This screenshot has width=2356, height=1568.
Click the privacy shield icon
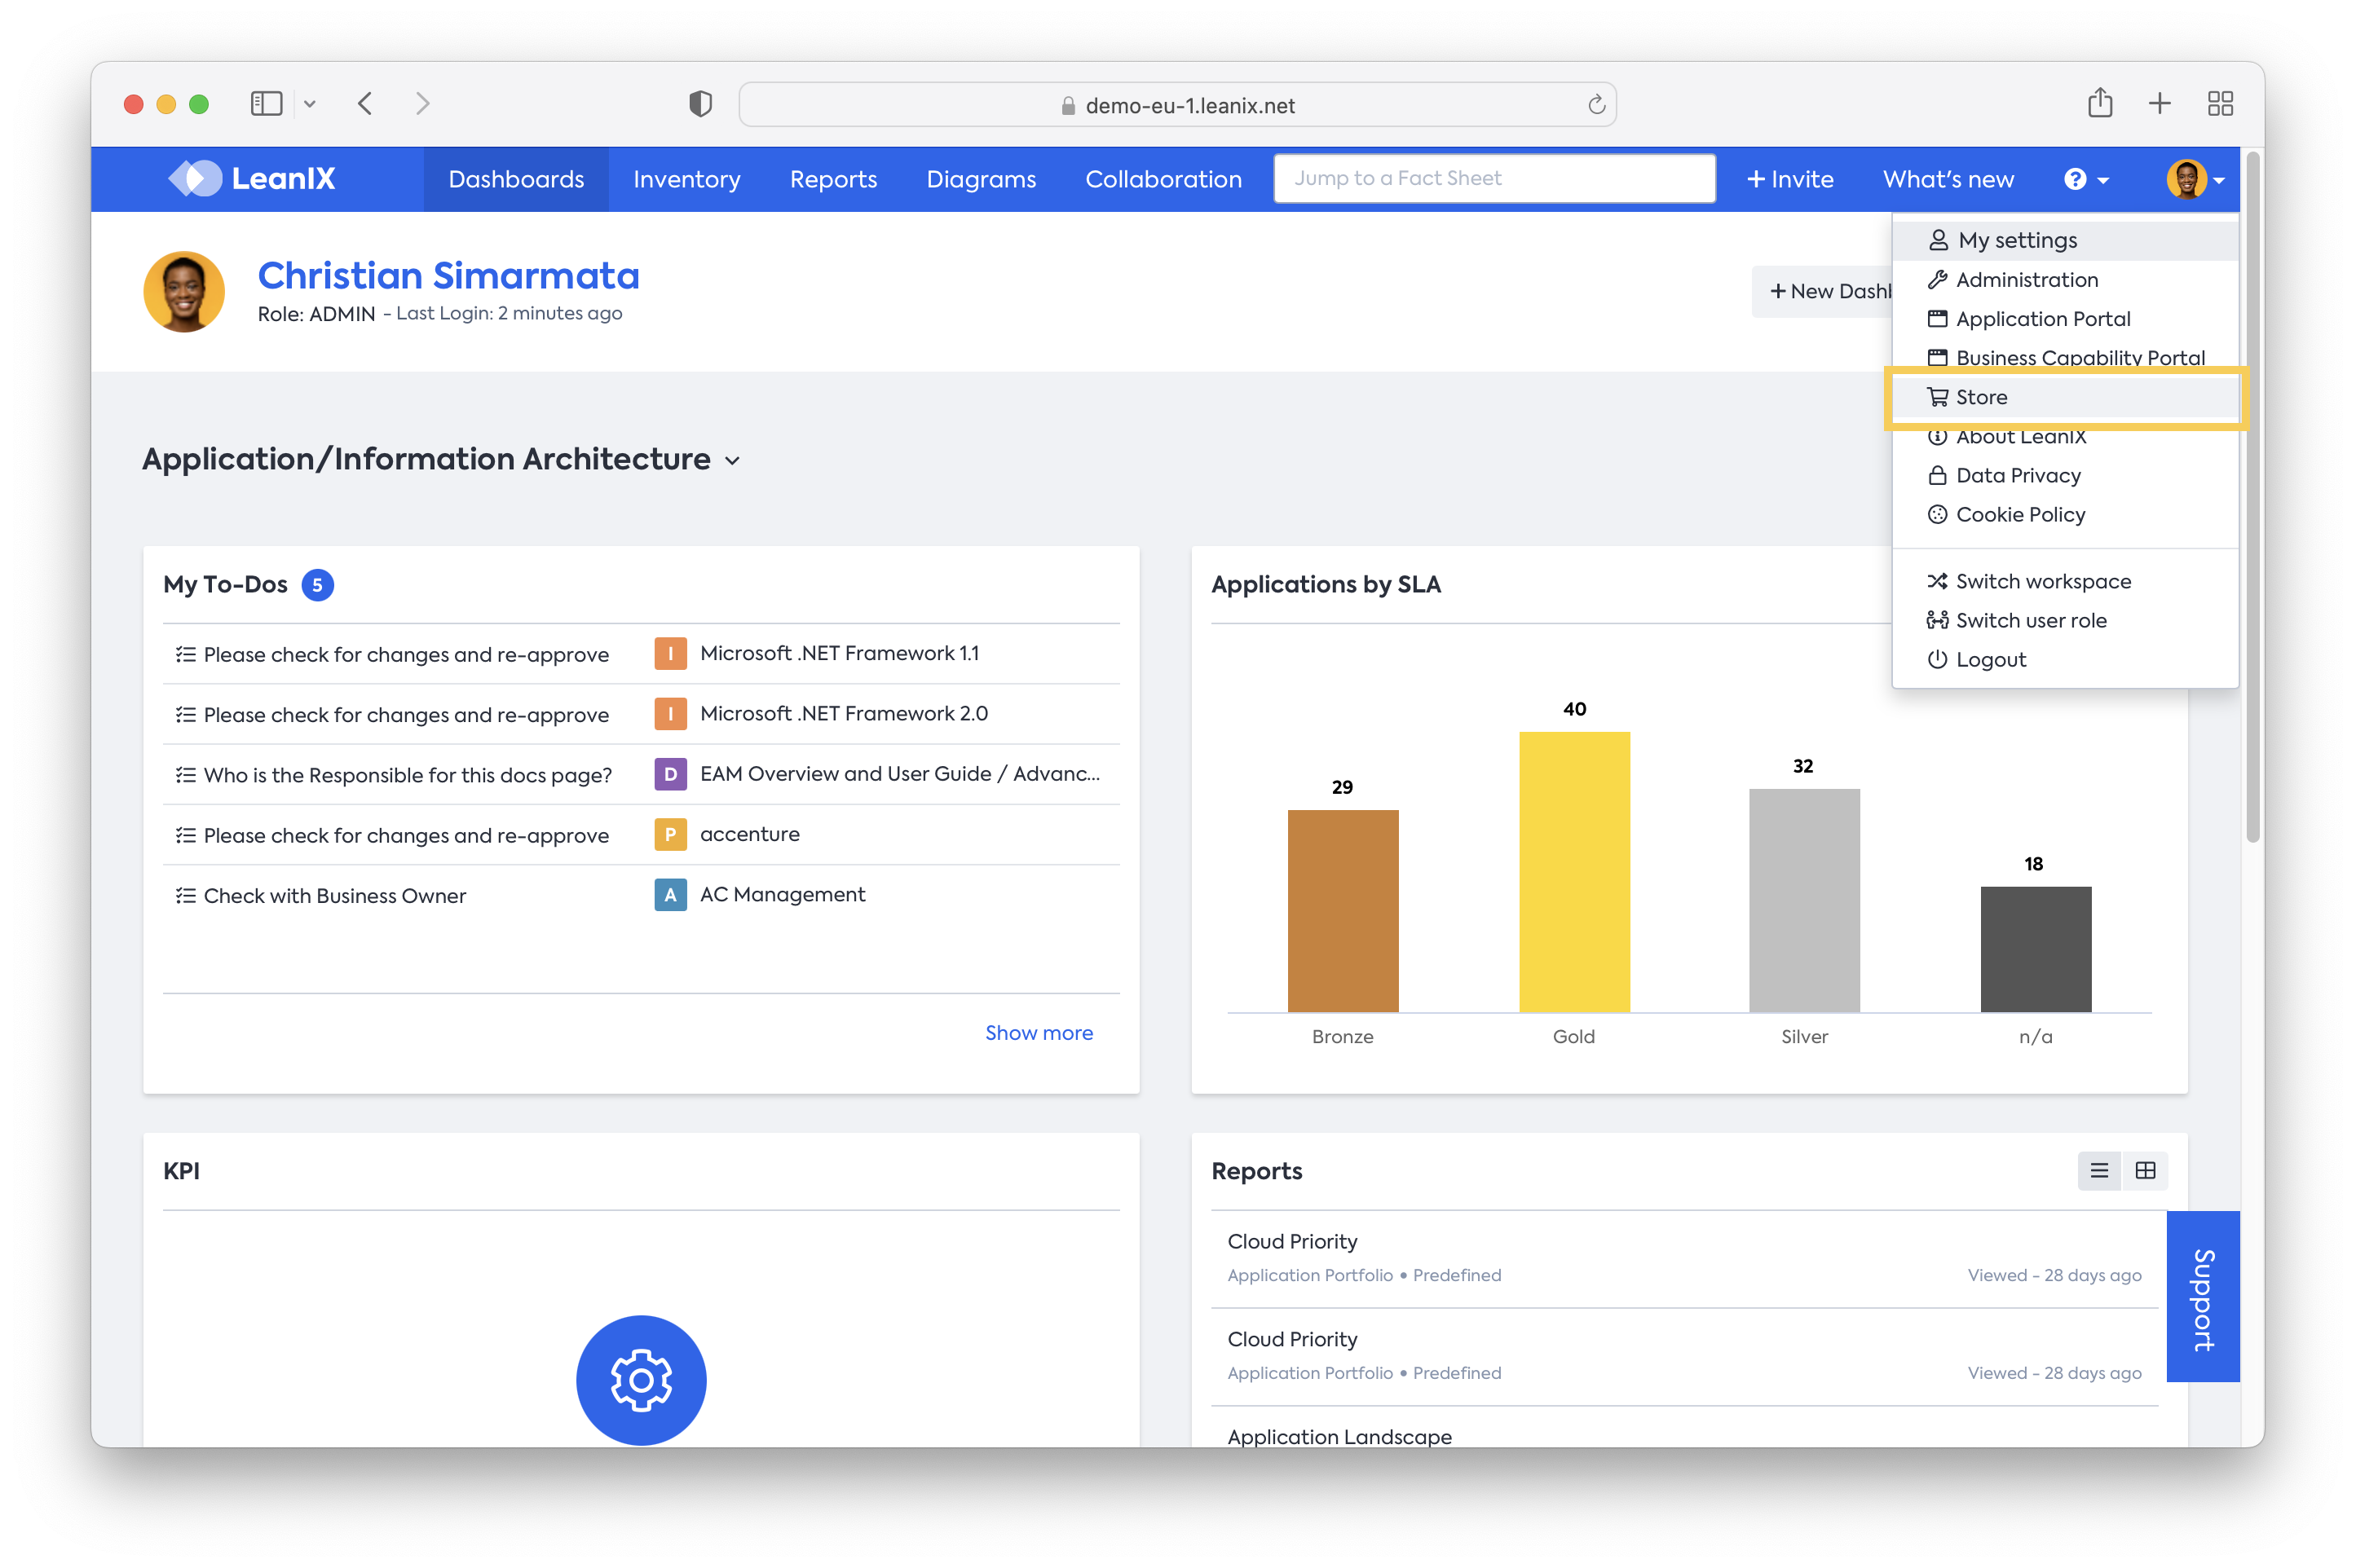(x=700, y=103)
